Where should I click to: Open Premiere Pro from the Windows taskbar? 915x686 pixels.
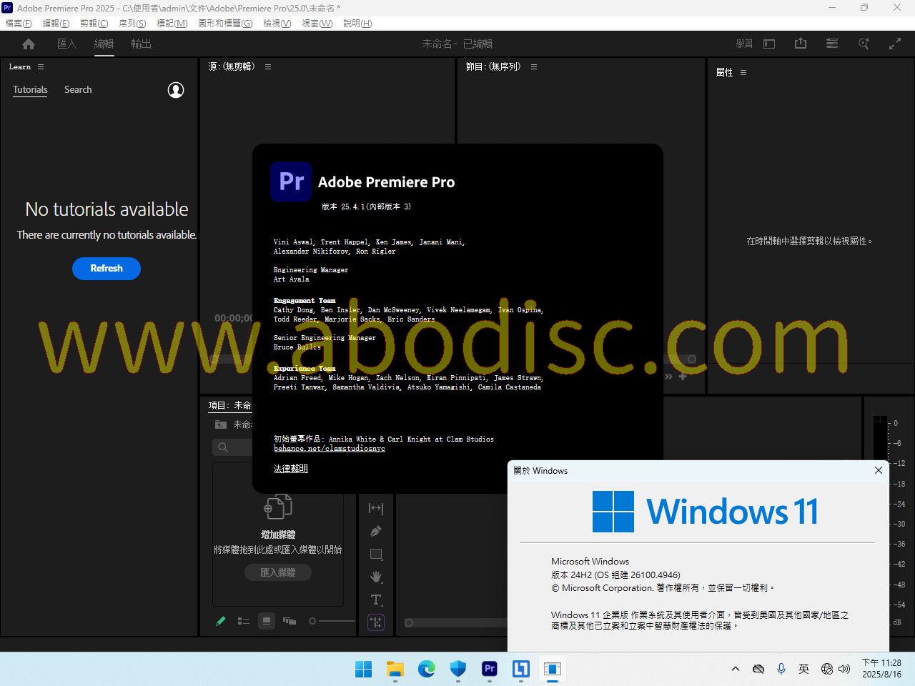(490, 669)
